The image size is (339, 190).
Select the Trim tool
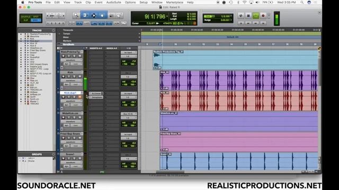point(85,15)
